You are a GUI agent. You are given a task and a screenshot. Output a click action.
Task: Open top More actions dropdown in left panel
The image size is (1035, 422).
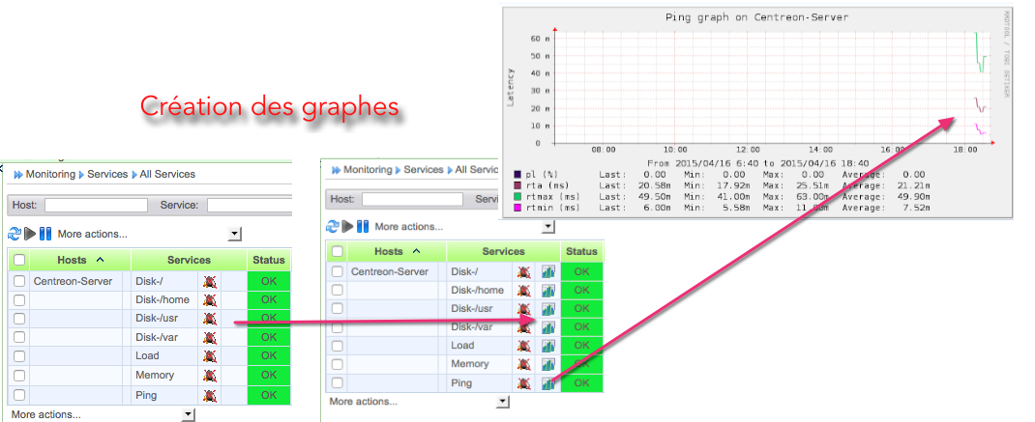(234, 234)
